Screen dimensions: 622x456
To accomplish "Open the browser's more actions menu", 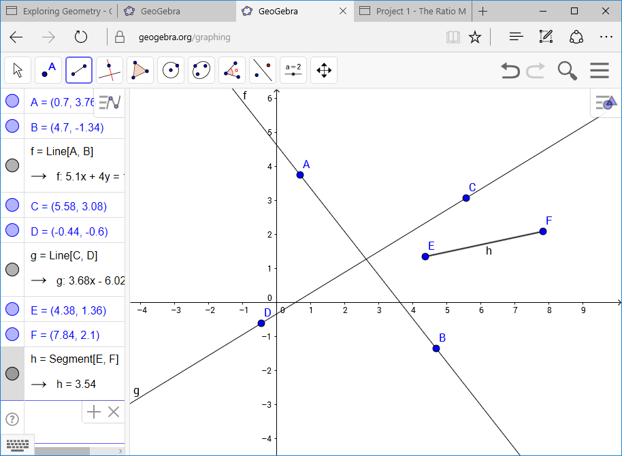I will 606,37.
